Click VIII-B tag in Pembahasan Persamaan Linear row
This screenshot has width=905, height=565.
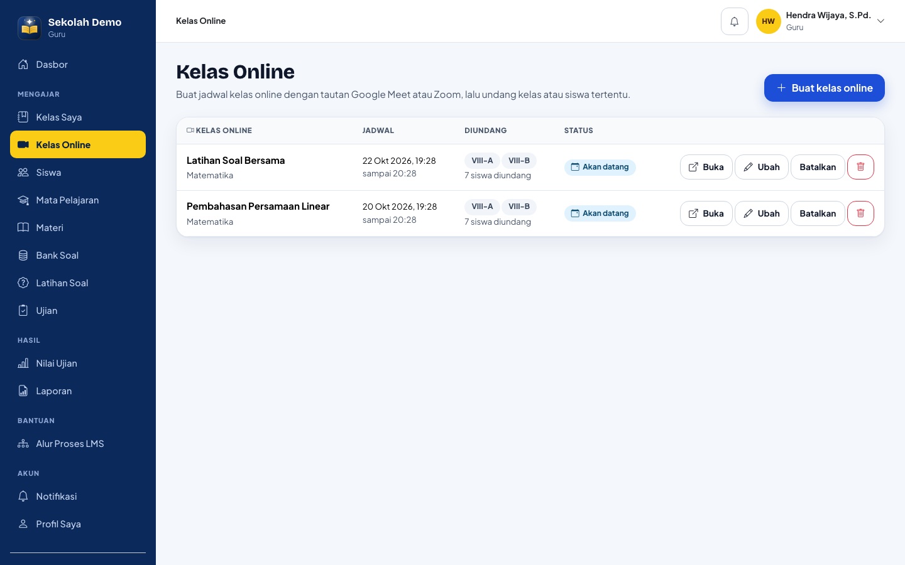point(519,207)
